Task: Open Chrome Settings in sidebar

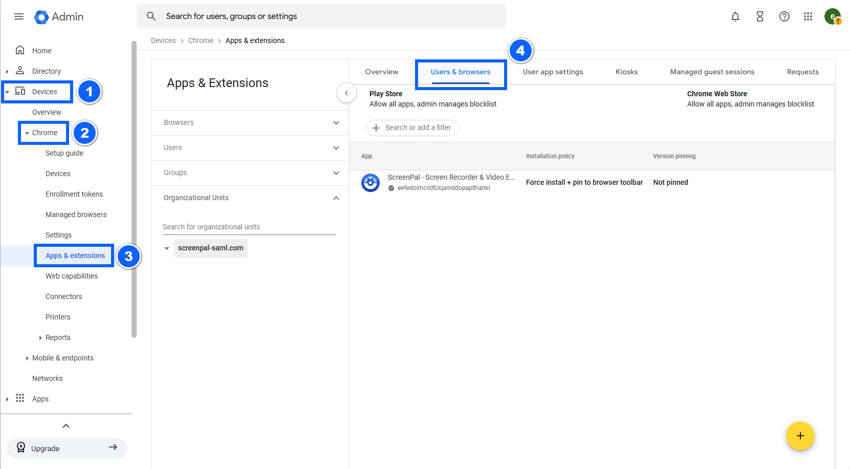Action: coord(58,235)
